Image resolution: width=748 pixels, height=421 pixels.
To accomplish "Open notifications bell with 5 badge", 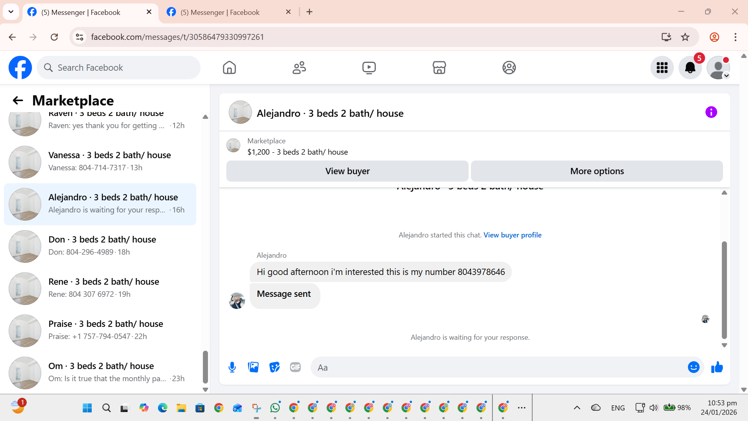I will coord(690,68).
